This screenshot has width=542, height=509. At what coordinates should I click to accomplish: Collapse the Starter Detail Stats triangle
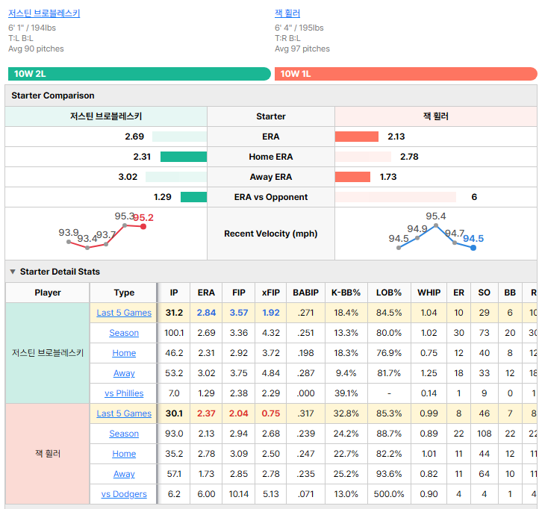[x=13, y=272]
